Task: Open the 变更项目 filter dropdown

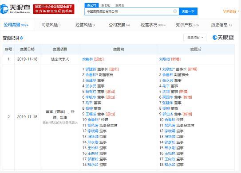Action: click(x=195, y=37)
